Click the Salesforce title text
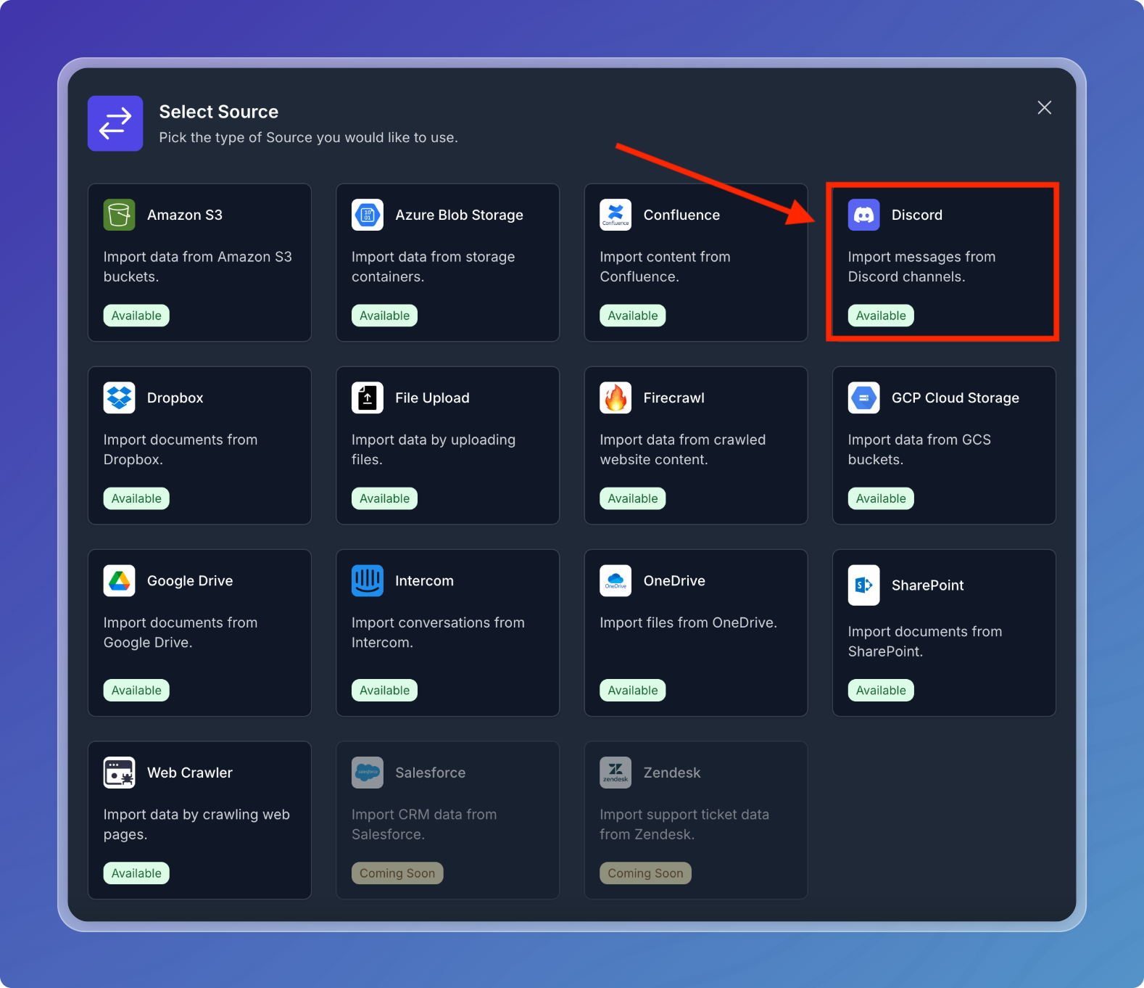 click(x=431, y=773)
